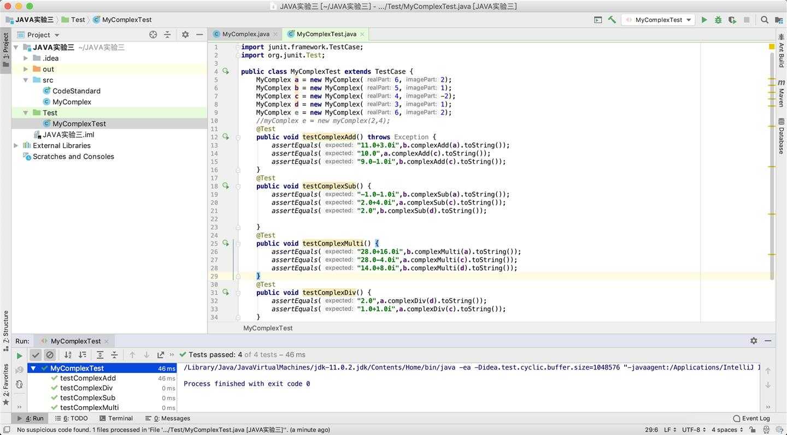This screenshot has width=787, height=435.
Task: Expand the .idea folder
Action: (26, 58)
